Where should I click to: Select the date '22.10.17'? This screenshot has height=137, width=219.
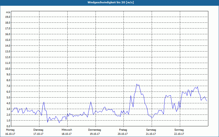coord(179,134)
